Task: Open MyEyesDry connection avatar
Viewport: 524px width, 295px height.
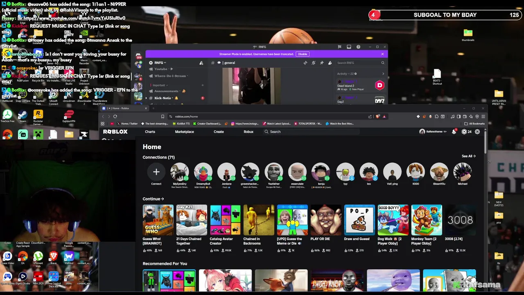Action: coord(179,172)
